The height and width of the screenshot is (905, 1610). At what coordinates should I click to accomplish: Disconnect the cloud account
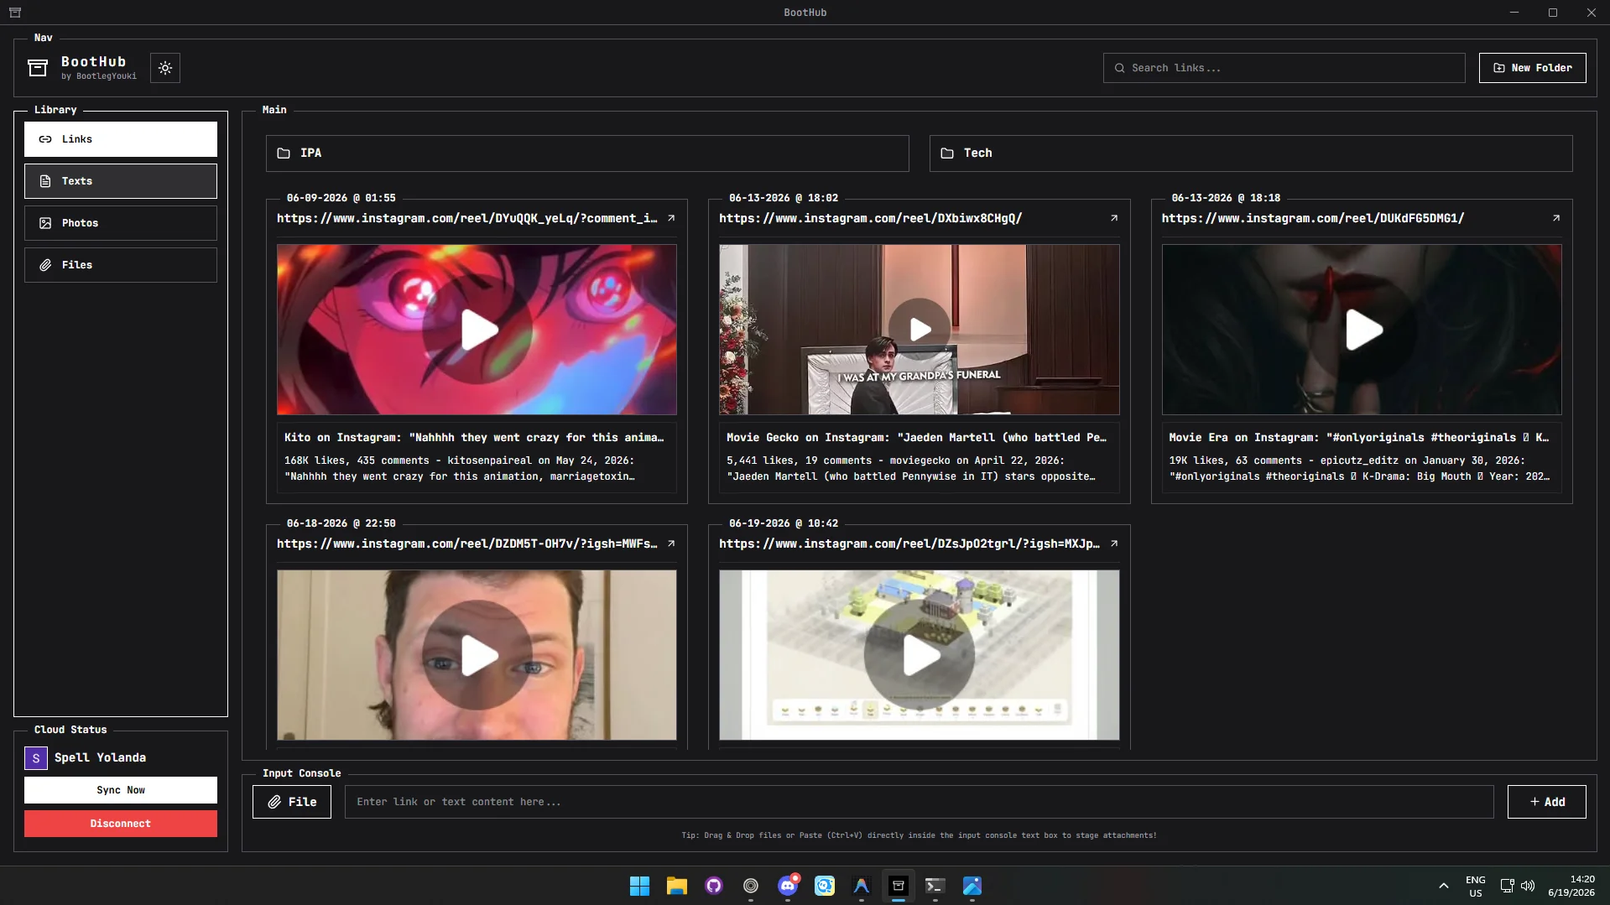pos(121,824)
